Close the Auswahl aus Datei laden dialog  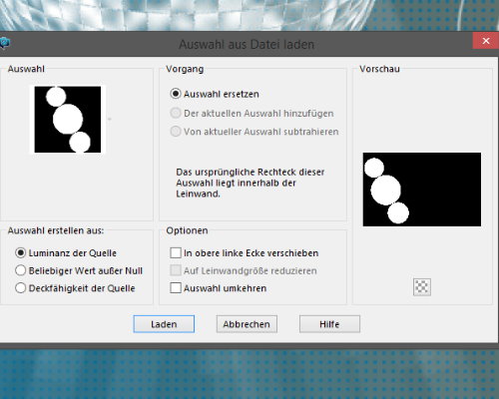486,41
